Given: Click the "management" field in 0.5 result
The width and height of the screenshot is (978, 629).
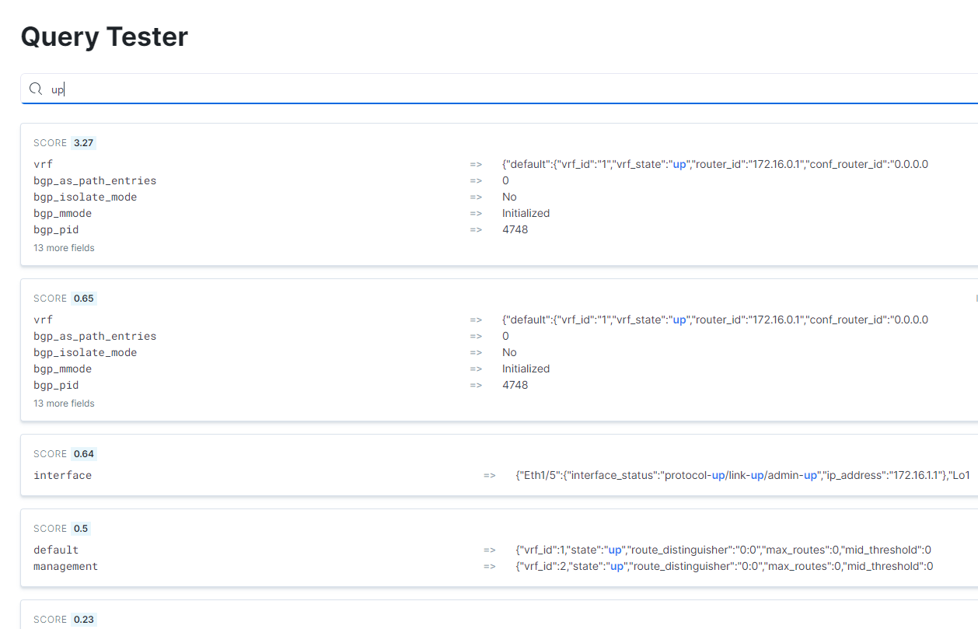Looking at the screenshot, I should pyautogui.click(x=65, y=566).
